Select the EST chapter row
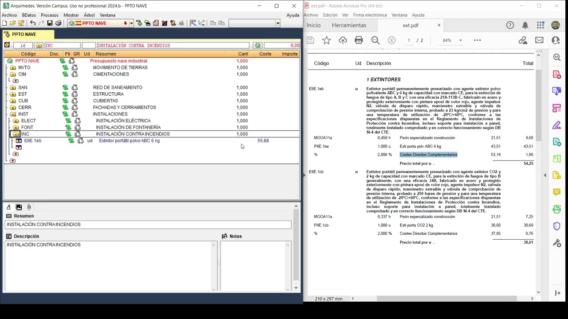The width and height of the screenshot is (568, 319). [151, 94]
